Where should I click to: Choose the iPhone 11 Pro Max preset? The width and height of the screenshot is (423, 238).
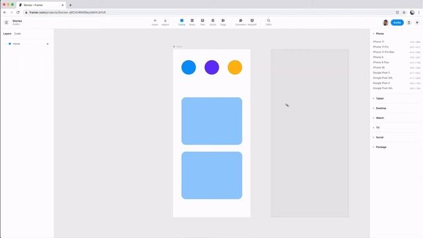pyautogui.click(x=397, y=52)
